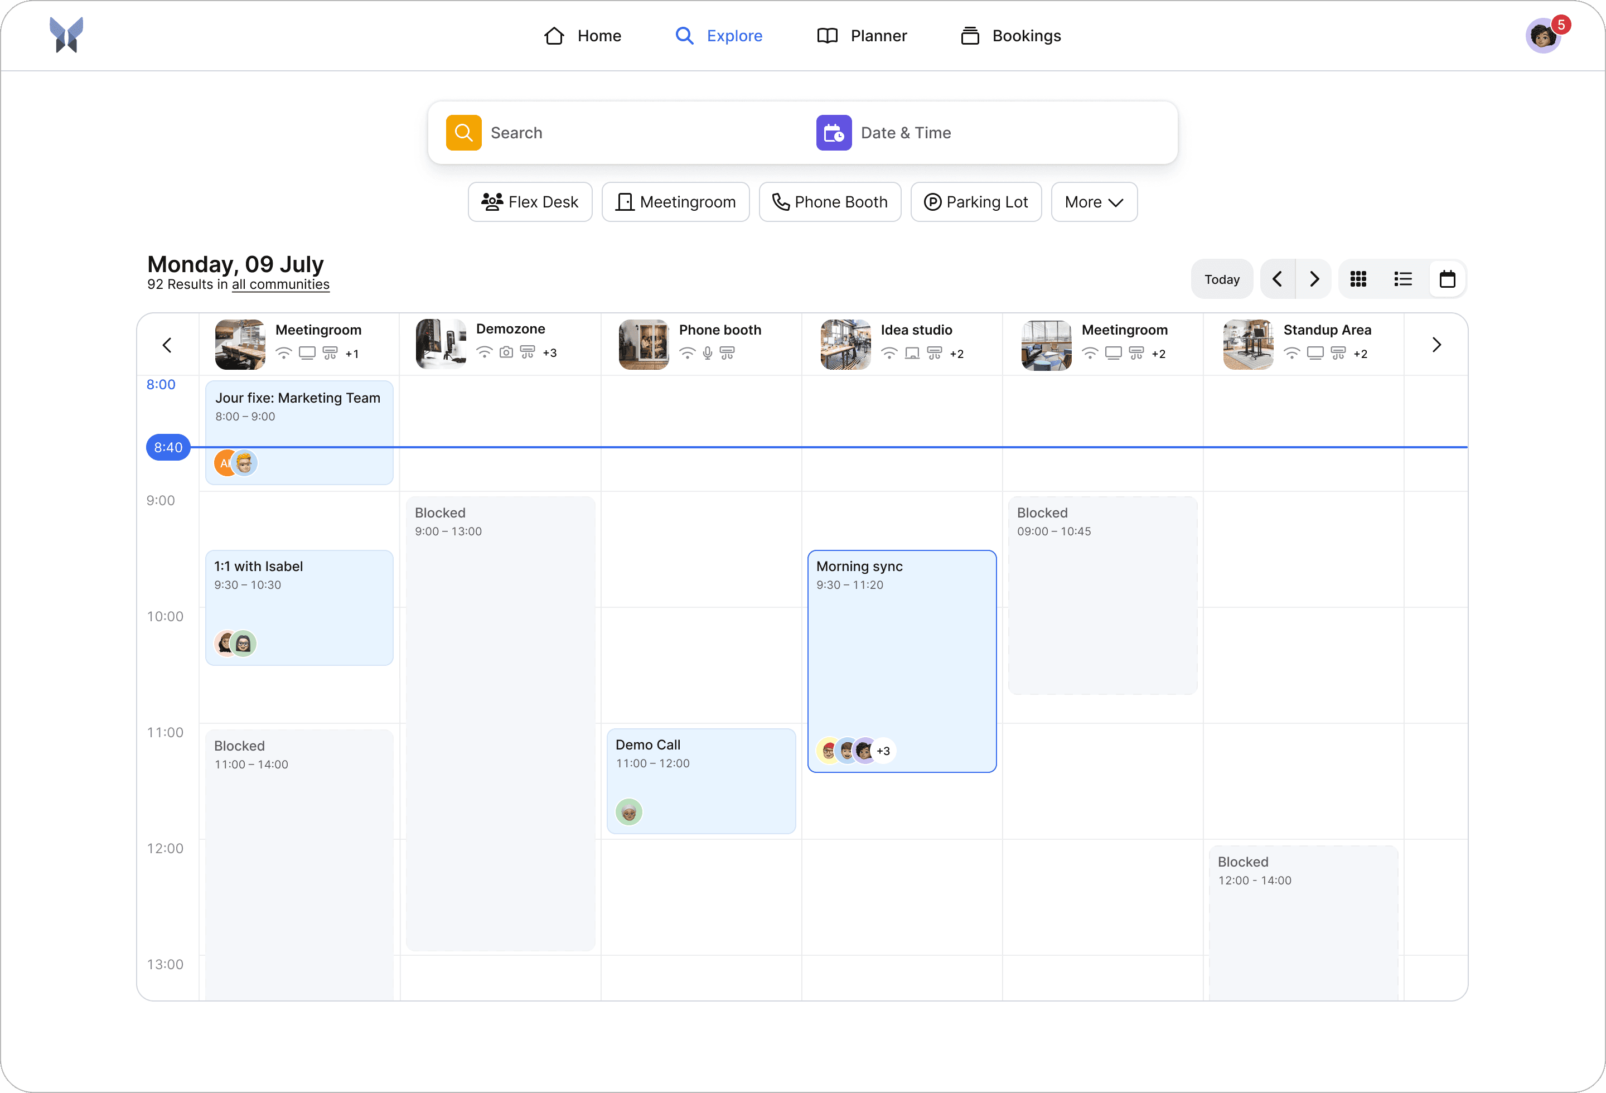Screen dimensions: 1606x1093
Task: Click the Date & Time calendar icon
Action: [834, 133]
